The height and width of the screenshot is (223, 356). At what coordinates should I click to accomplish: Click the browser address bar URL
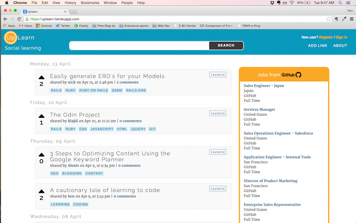(55, 19)
